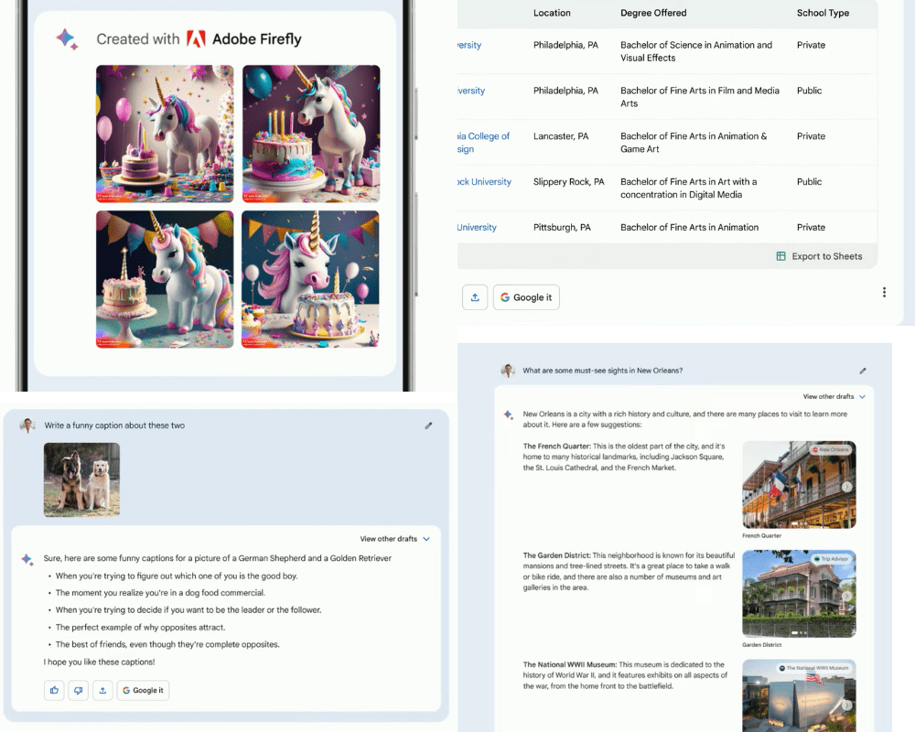This screenshot has width=915, height=732.
Task: Click the Pittsburgh, PA cell
Action: click(x=562, y=227)
